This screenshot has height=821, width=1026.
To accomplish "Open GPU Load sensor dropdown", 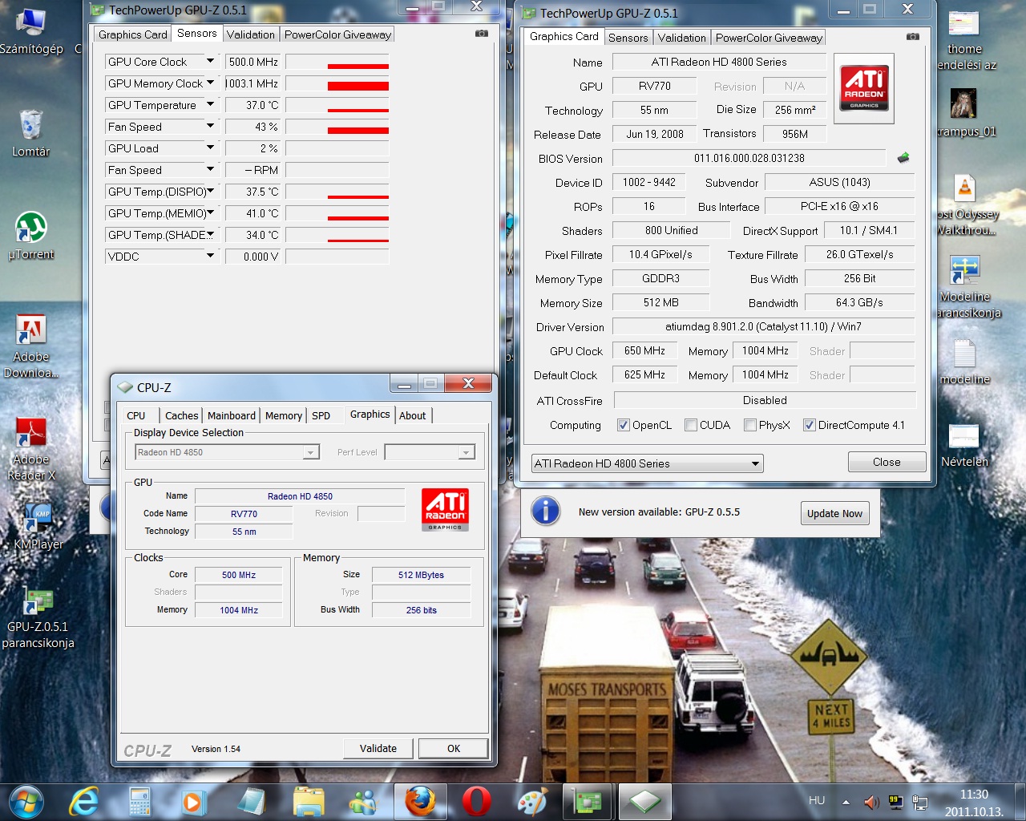I will [x=210, y=148].
